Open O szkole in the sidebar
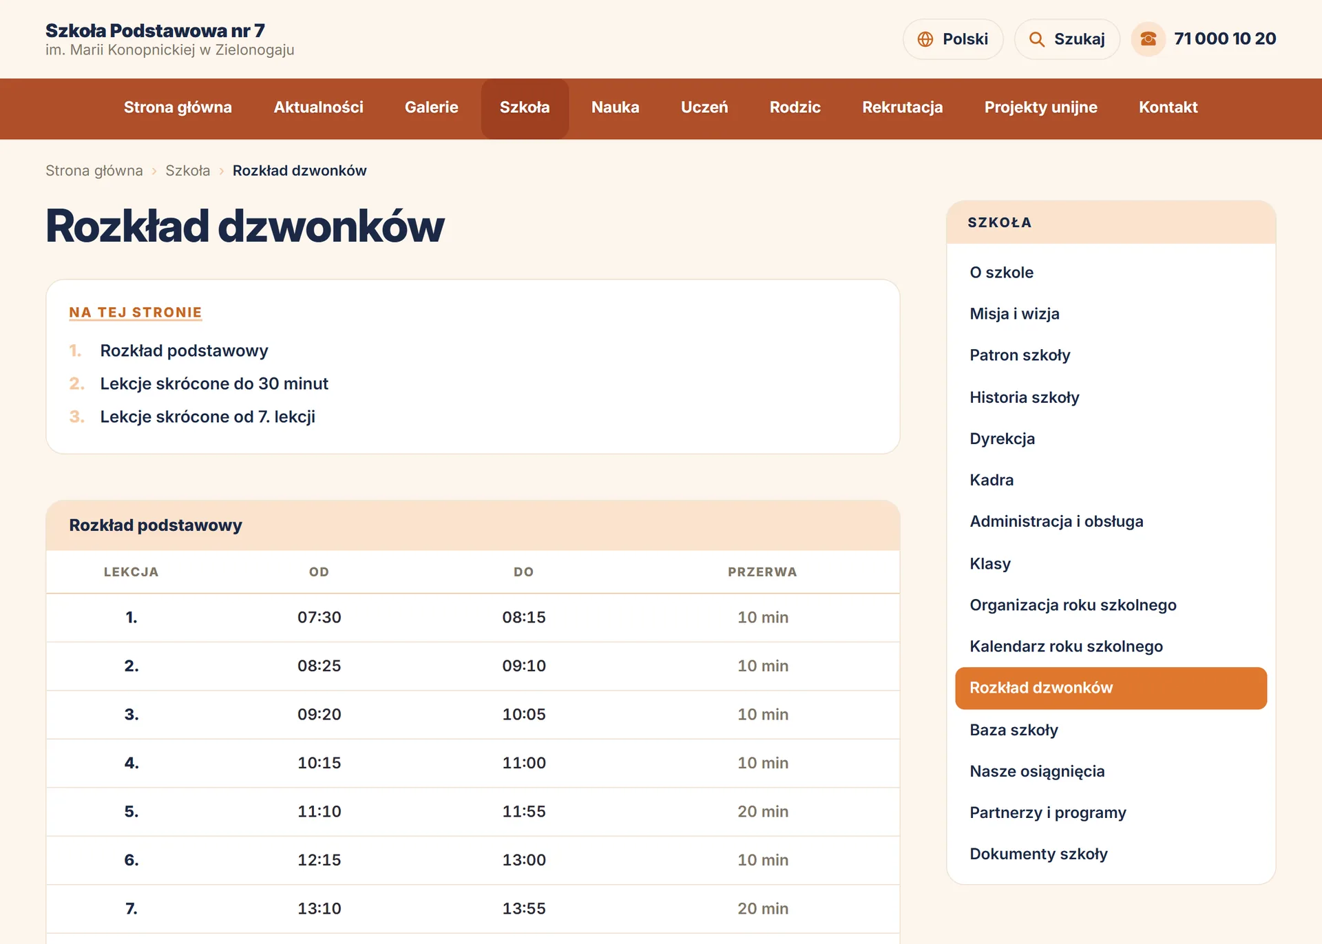 coord(1111,273)
